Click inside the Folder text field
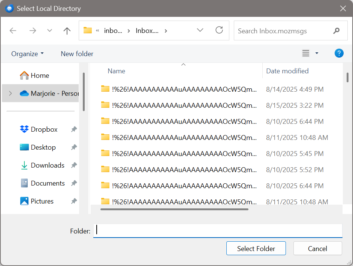Viewport: 353px width, 266px height. [217, 230]
